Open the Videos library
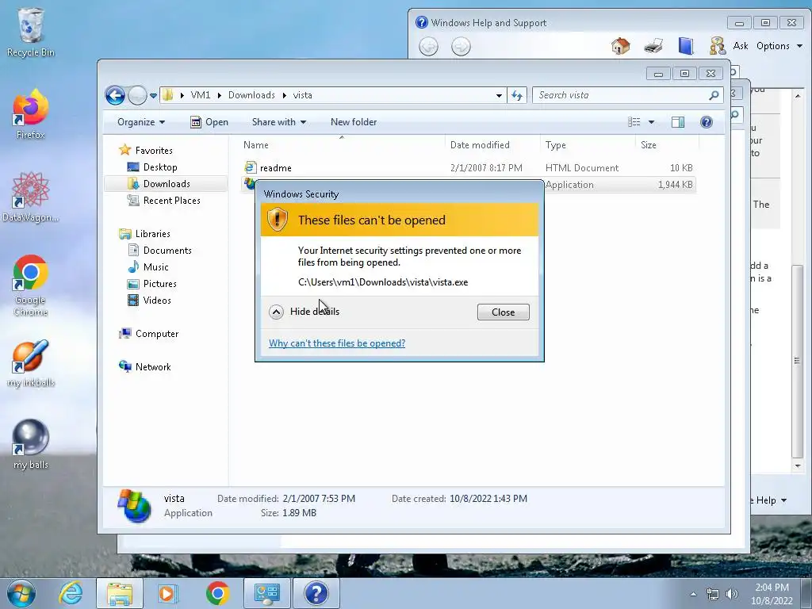The width and height of the screenshot is (812, 609). click(157, 301)
